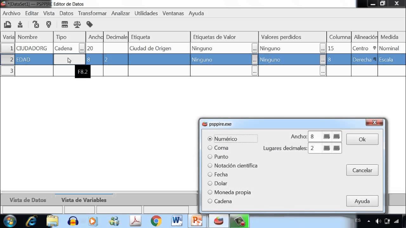The width and height of the screenshot is (406, 228).
Task: Choose the Dolar radio option
Action: (x=210, y=183)
